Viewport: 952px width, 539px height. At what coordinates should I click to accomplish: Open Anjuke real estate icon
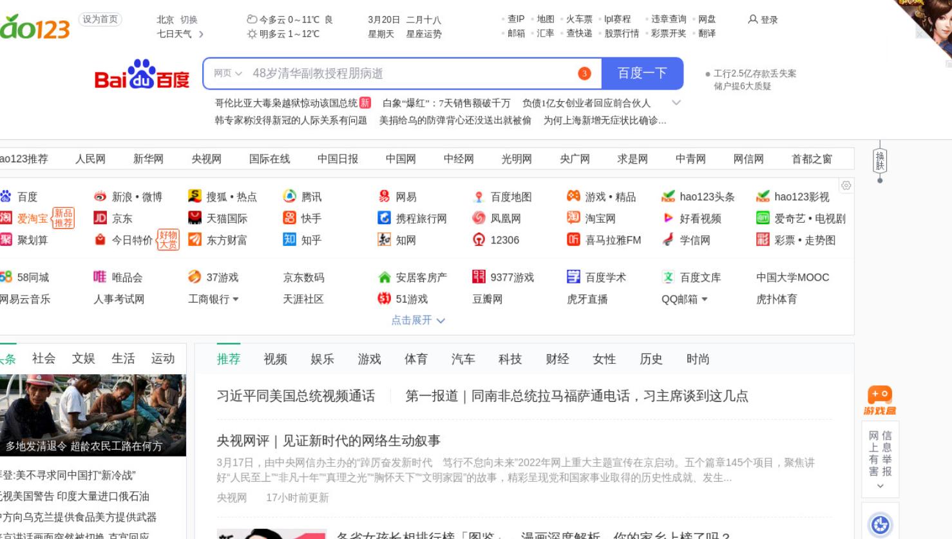tap(385, 277)
